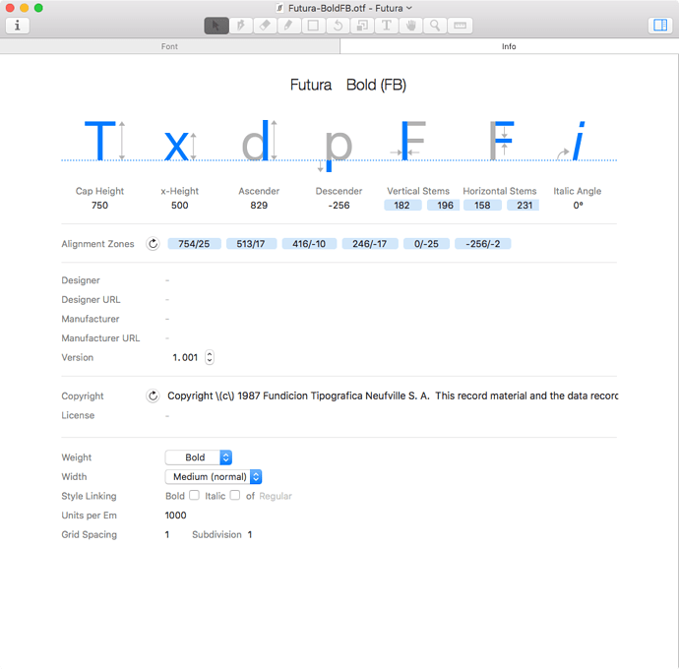
Task: Select the Rectangle primitives tool
Action: pos(313,26)
